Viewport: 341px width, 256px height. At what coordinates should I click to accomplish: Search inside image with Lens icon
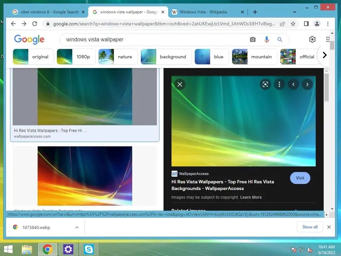[x=265, y=84]
